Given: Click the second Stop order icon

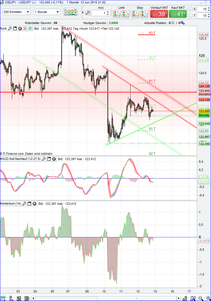Looking at the screenshot, I should coord(144,14).
